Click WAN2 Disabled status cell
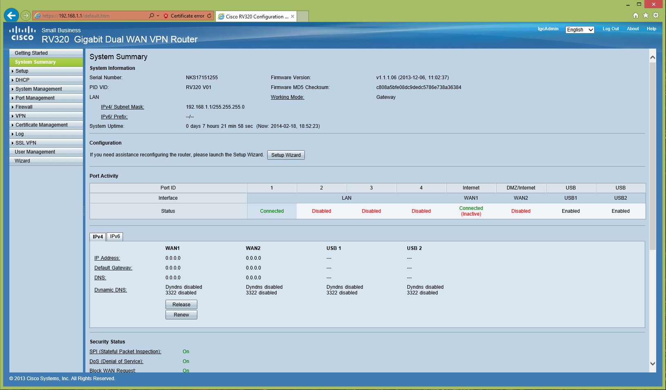Image resolution: width=666 pixels, height=390 pixels. [x=521, y=211]
